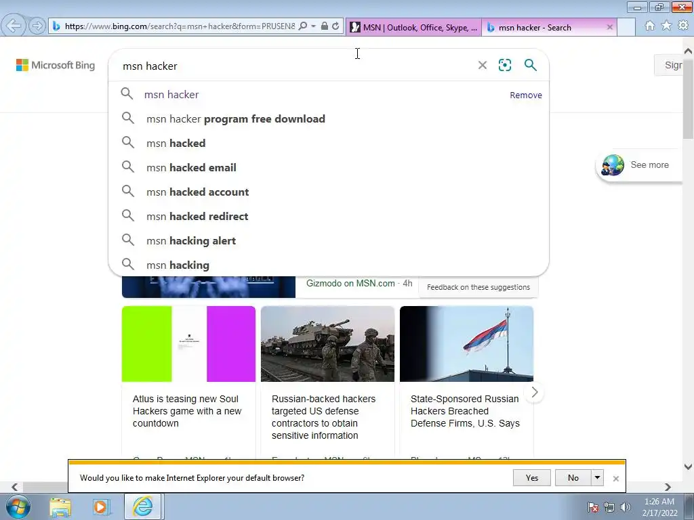
Task: Click the volume speaker tray icon
Action: [x=626, y=507]
